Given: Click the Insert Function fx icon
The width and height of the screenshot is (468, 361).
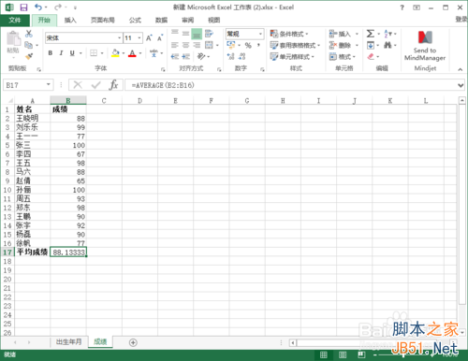Looking at the screenshot, I should click(x=113, y=85).
